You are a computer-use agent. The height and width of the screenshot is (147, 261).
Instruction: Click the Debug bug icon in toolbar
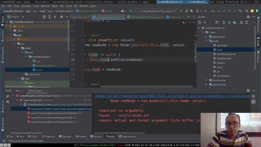(x=187, y=11)
